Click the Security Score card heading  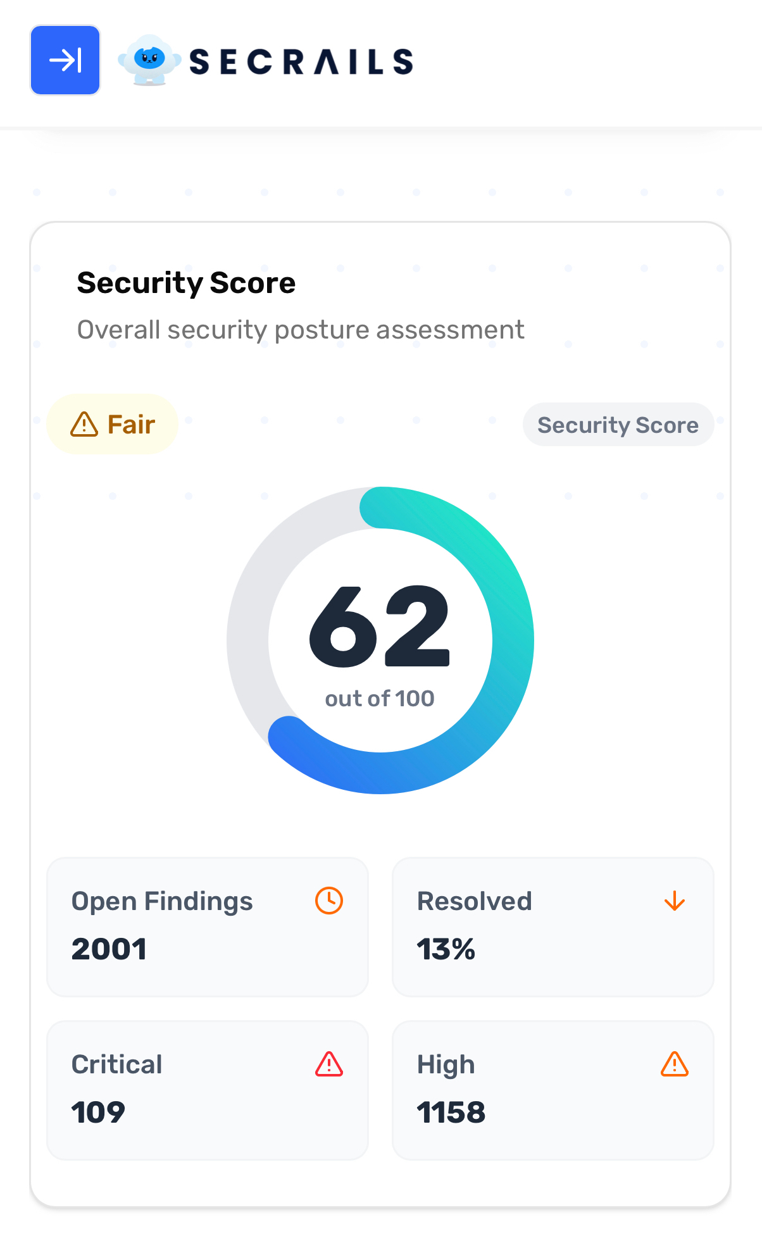coord(186,283)
